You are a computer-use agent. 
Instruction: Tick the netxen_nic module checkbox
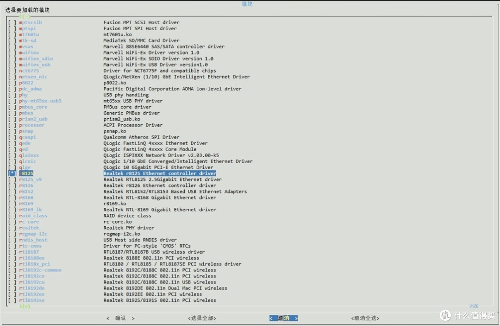pos(12,77)
